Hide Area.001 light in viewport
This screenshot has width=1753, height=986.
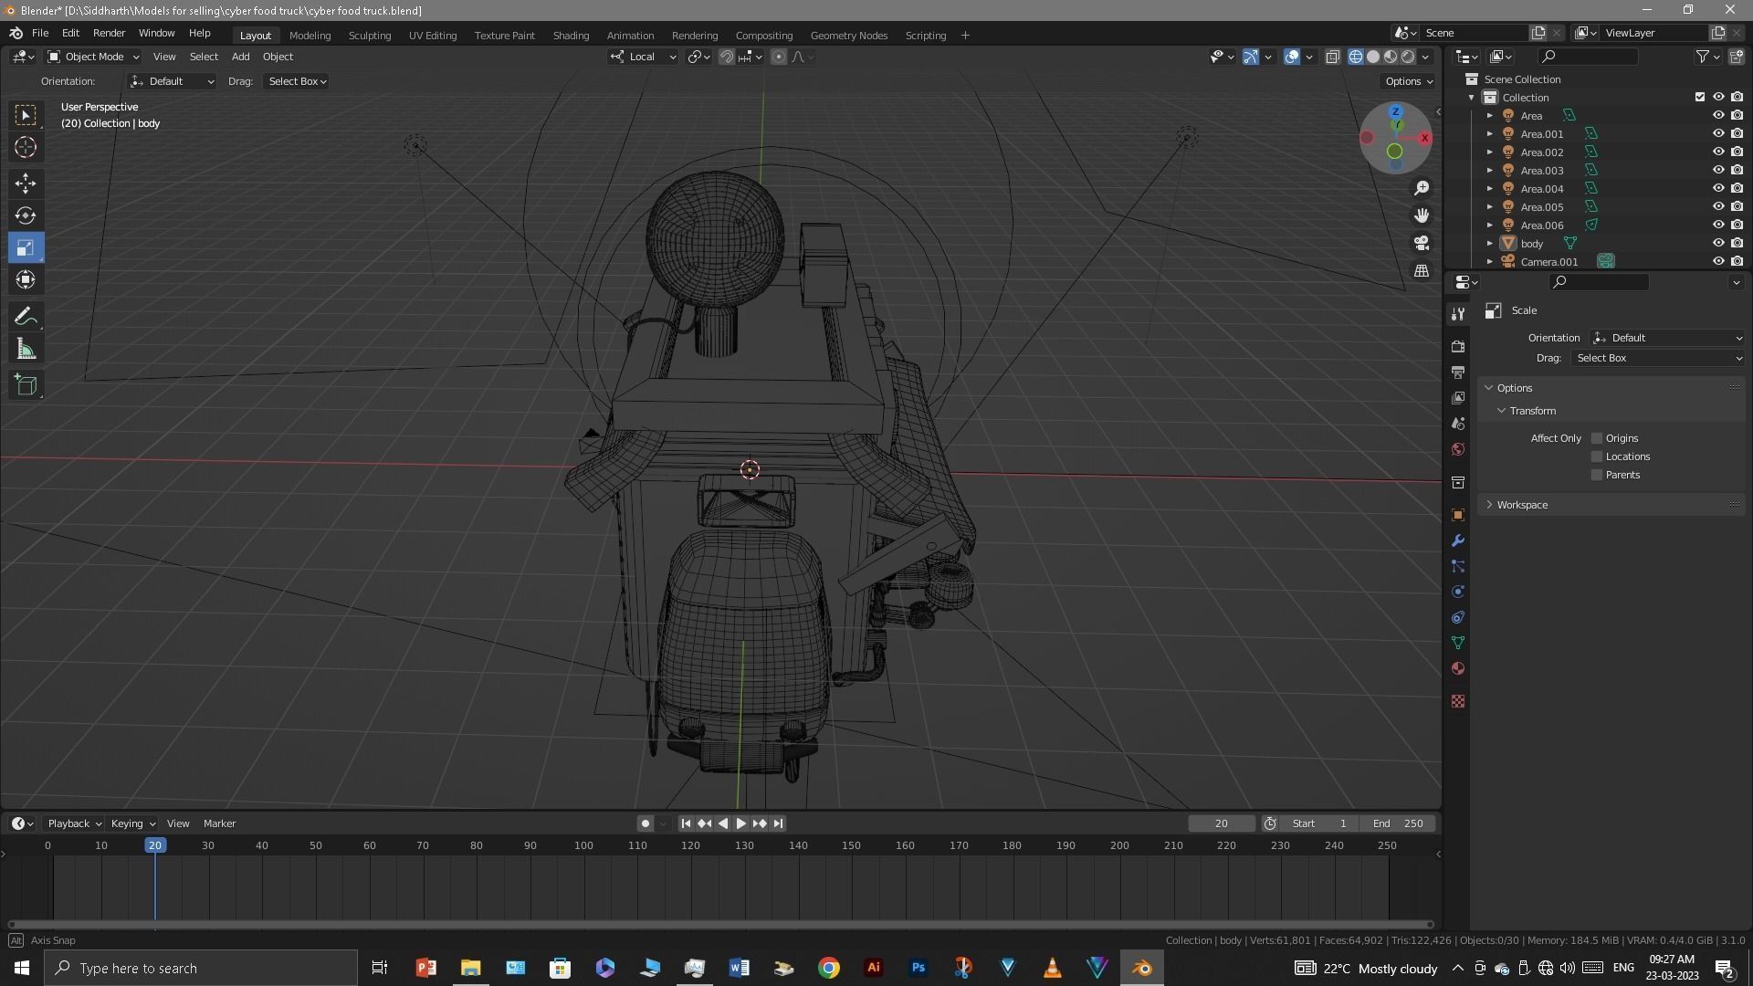tap(1717, 134)
